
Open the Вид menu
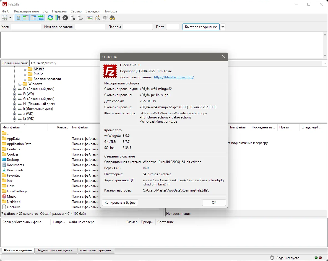click(x=45, y=11)
